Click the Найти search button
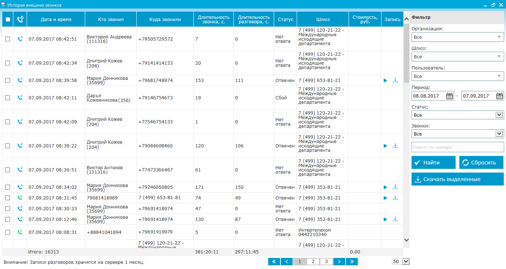506x269 pixels. pos(433,162)
